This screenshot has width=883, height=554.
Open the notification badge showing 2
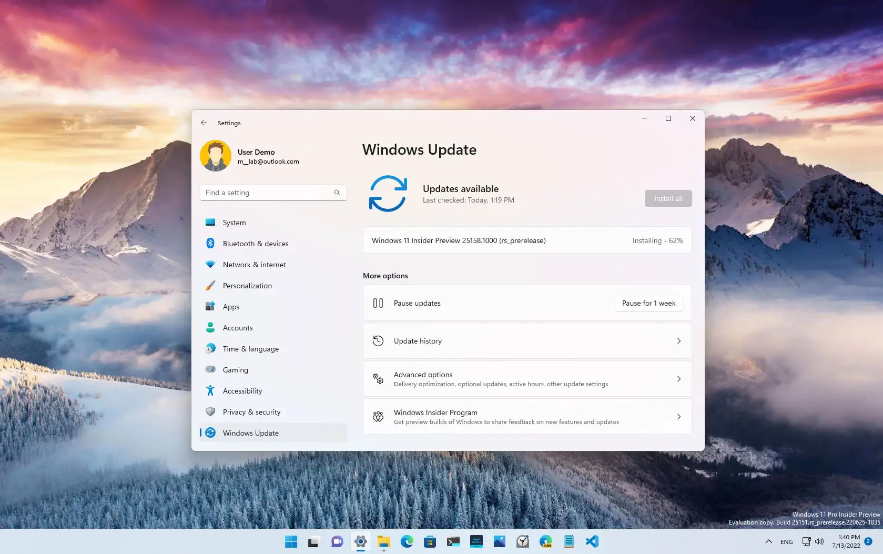click(x=868, y=541)
